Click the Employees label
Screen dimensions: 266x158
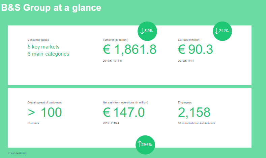pyautogui.click(x=184, y=102)
